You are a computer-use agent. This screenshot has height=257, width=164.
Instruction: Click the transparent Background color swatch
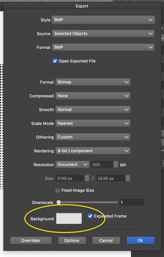pyautogui.click(x=69, y=218)
